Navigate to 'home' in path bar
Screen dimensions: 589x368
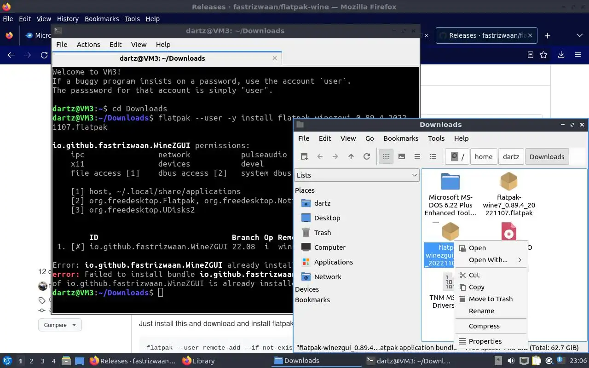click(x=484, y=156)
